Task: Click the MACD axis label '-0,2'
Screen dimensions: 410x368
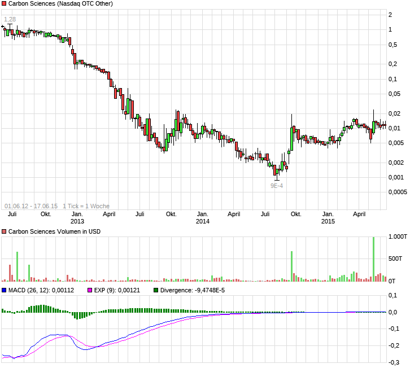Action: click(394, 345)
